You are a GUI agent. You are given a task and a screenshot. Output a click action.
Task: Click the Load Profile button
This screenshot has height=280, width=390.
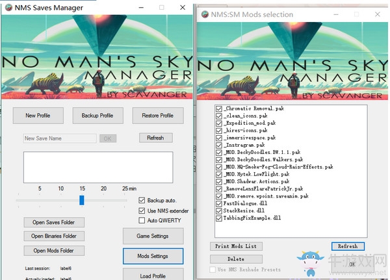tap(153, 275)
